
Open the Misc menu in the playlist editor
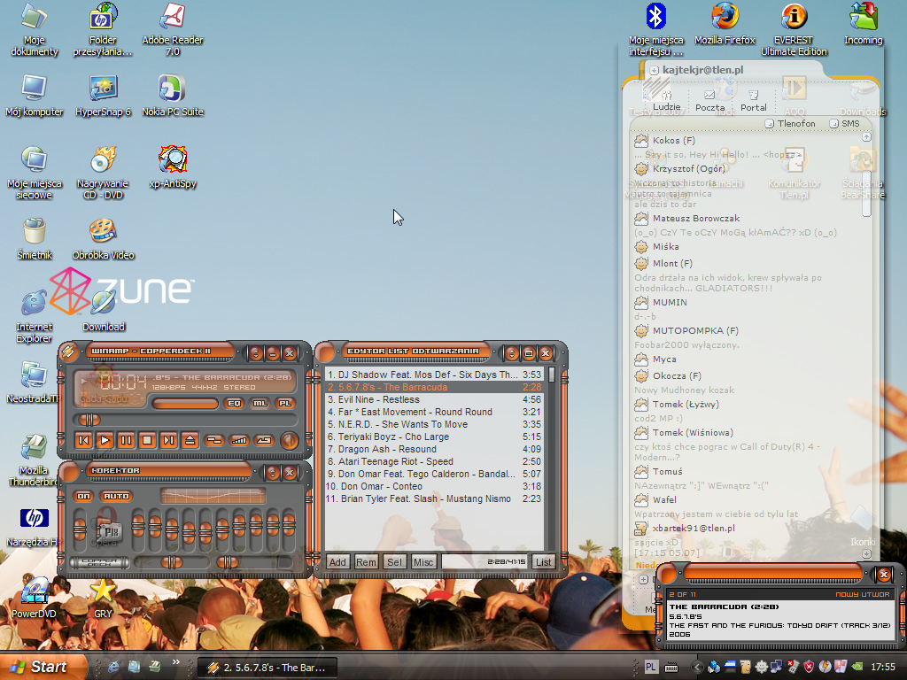(422, 562)
